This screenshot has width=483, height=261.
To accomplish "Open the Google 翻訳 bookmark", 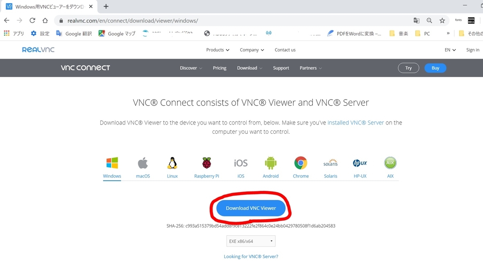I will [x=74, y=34].
